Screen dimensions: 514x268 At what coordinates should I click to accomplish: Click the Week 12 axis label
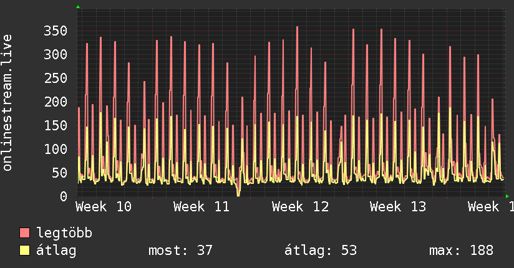(x=300, y=207)
